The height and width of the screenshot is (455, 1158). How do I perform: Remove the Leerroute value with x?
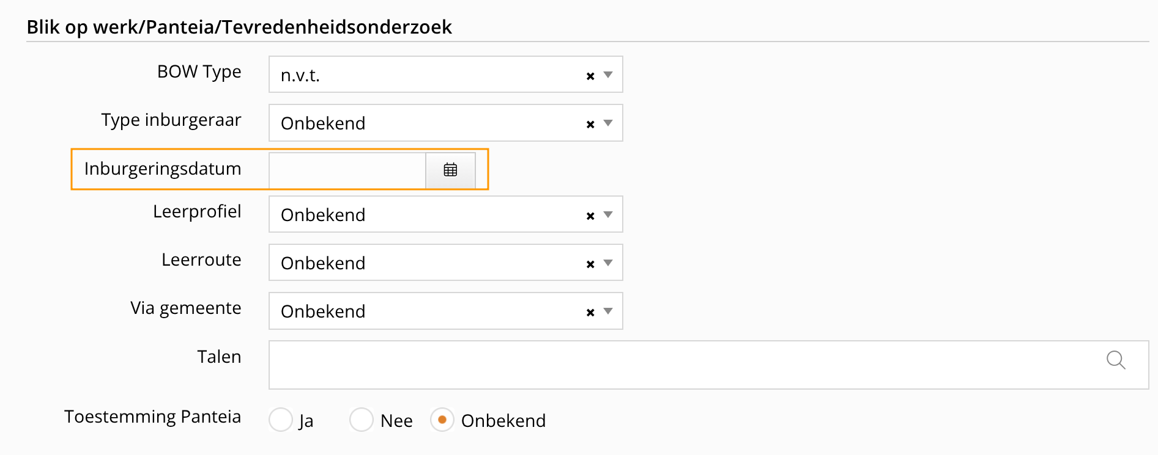tap(590, 264)
